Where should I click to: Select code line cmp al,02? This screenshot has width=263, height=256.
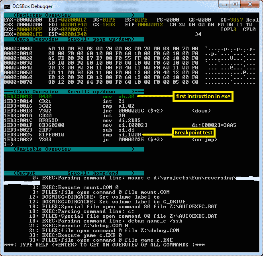[x=69, y=106]
